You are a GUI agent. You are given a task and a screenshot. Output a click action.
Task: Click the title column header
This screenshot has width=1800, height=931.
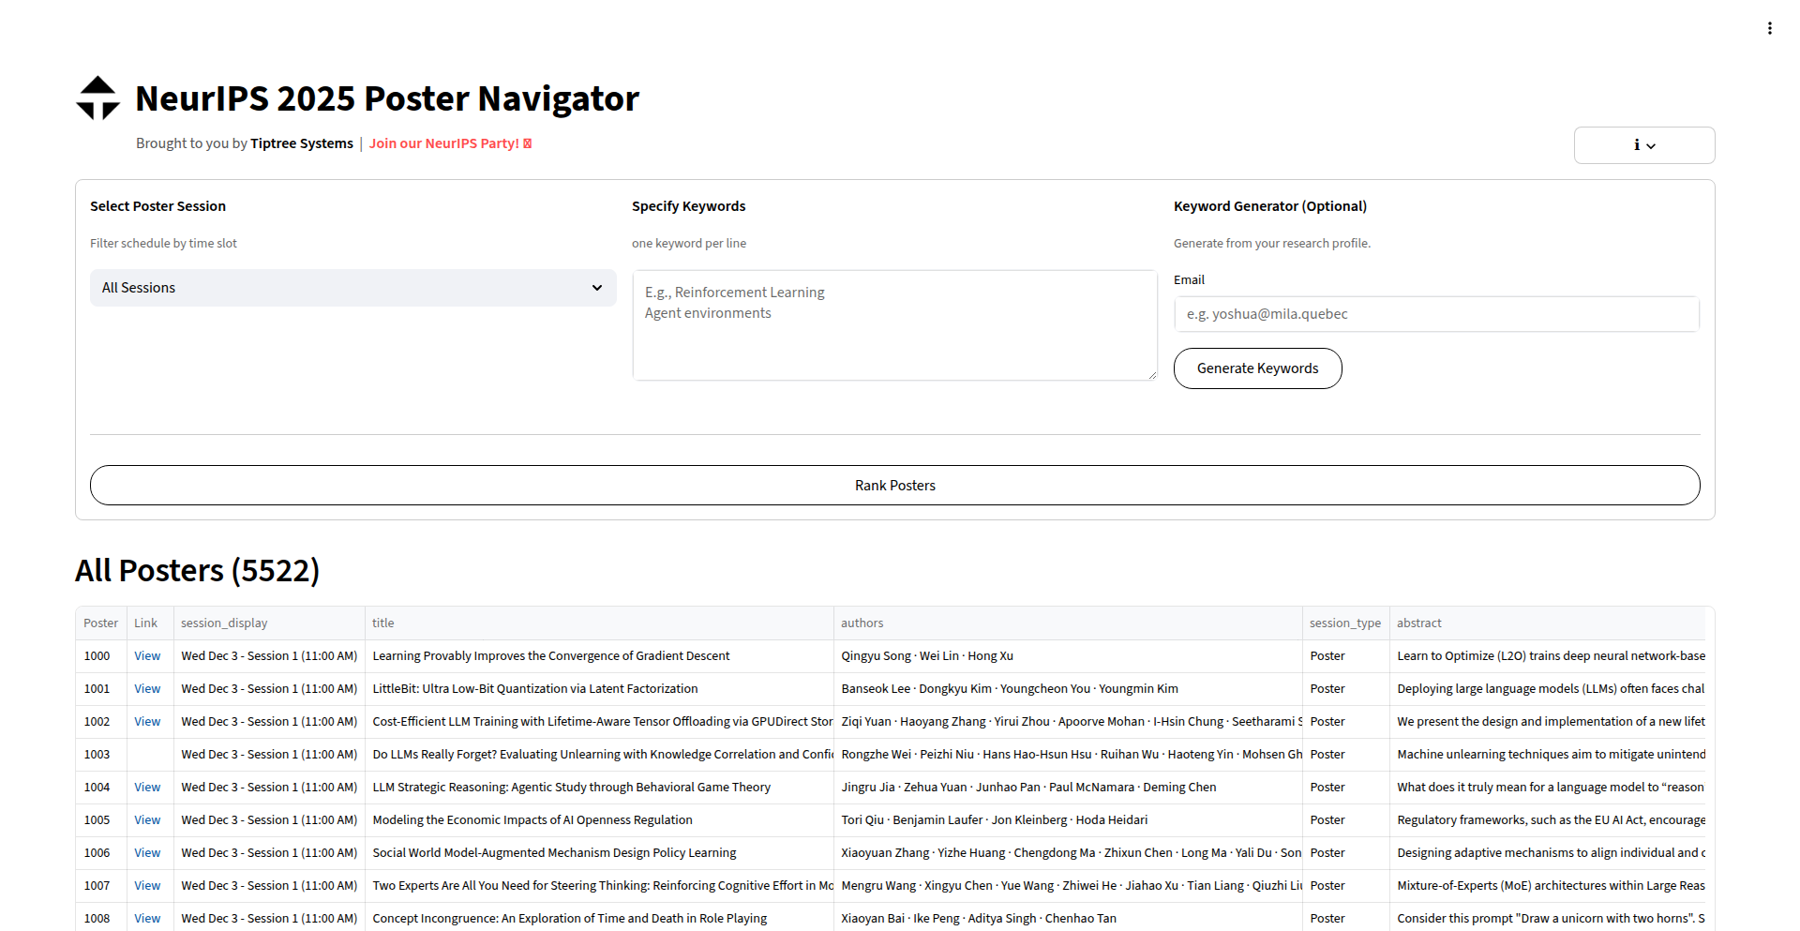click(383, 623)
